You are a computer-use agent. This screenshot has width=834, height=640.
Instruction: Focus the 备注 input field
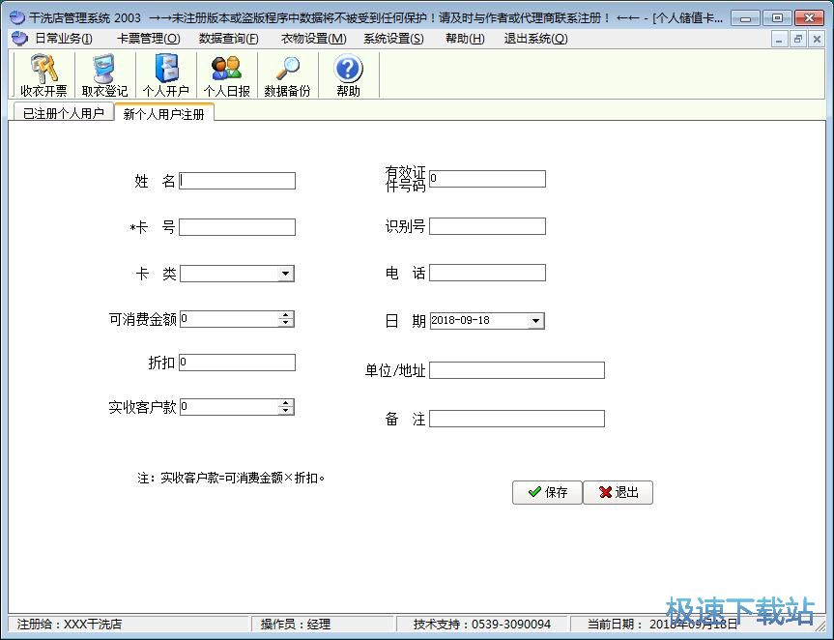[517, 419]
